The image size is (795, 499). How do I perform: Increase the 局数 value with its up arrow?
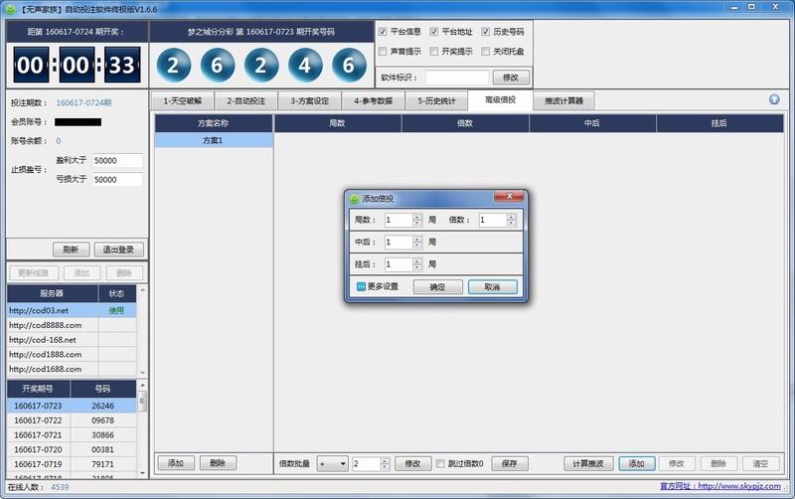pos(417,217)
